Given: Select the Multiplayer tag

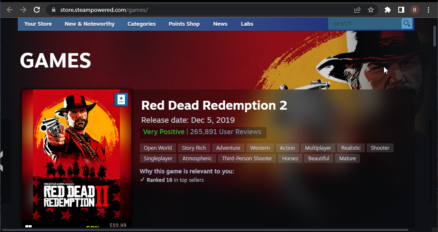Looking at the screenshot, I should pyautogui.click(x=318, y=148).
